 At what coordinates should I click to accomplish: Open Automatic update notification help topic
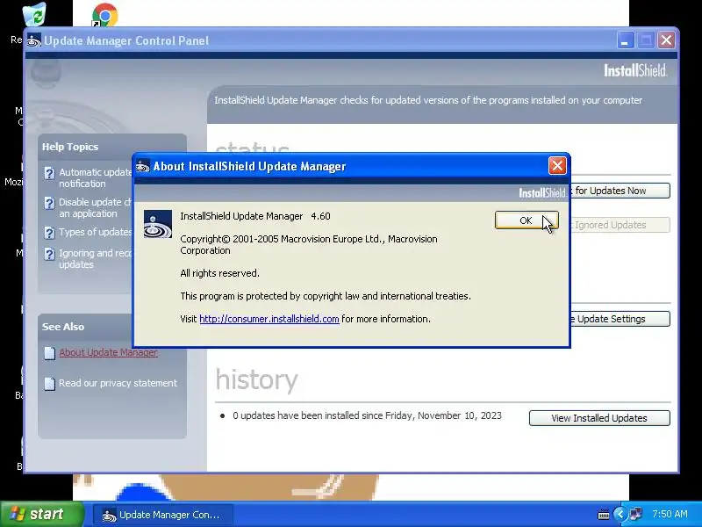(x=96, y=178)
